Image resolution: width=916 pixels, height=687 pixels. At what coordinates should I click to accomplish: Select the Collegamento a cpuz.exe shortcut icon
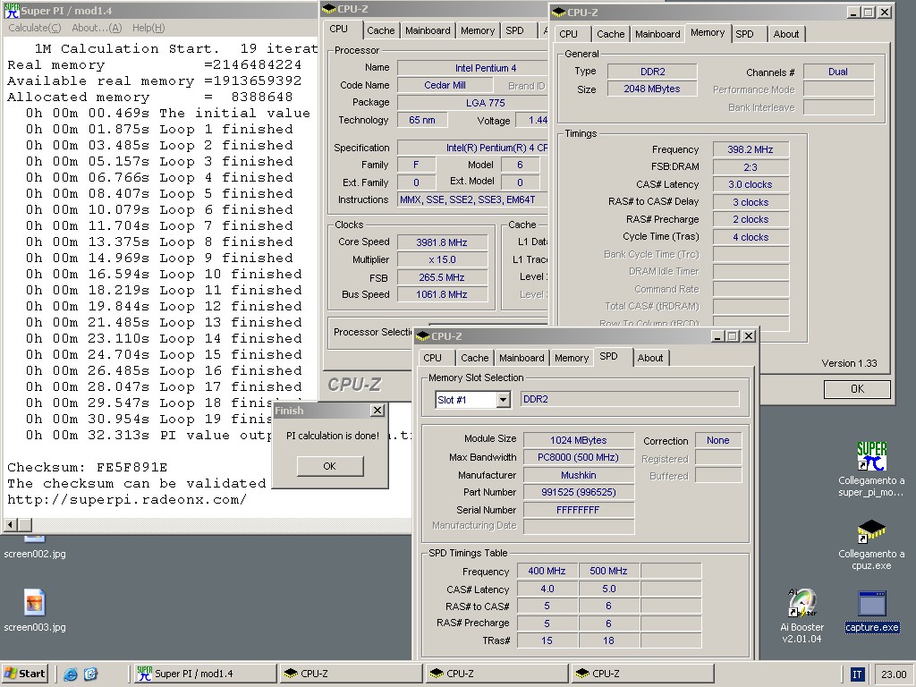tap(871, 545)
